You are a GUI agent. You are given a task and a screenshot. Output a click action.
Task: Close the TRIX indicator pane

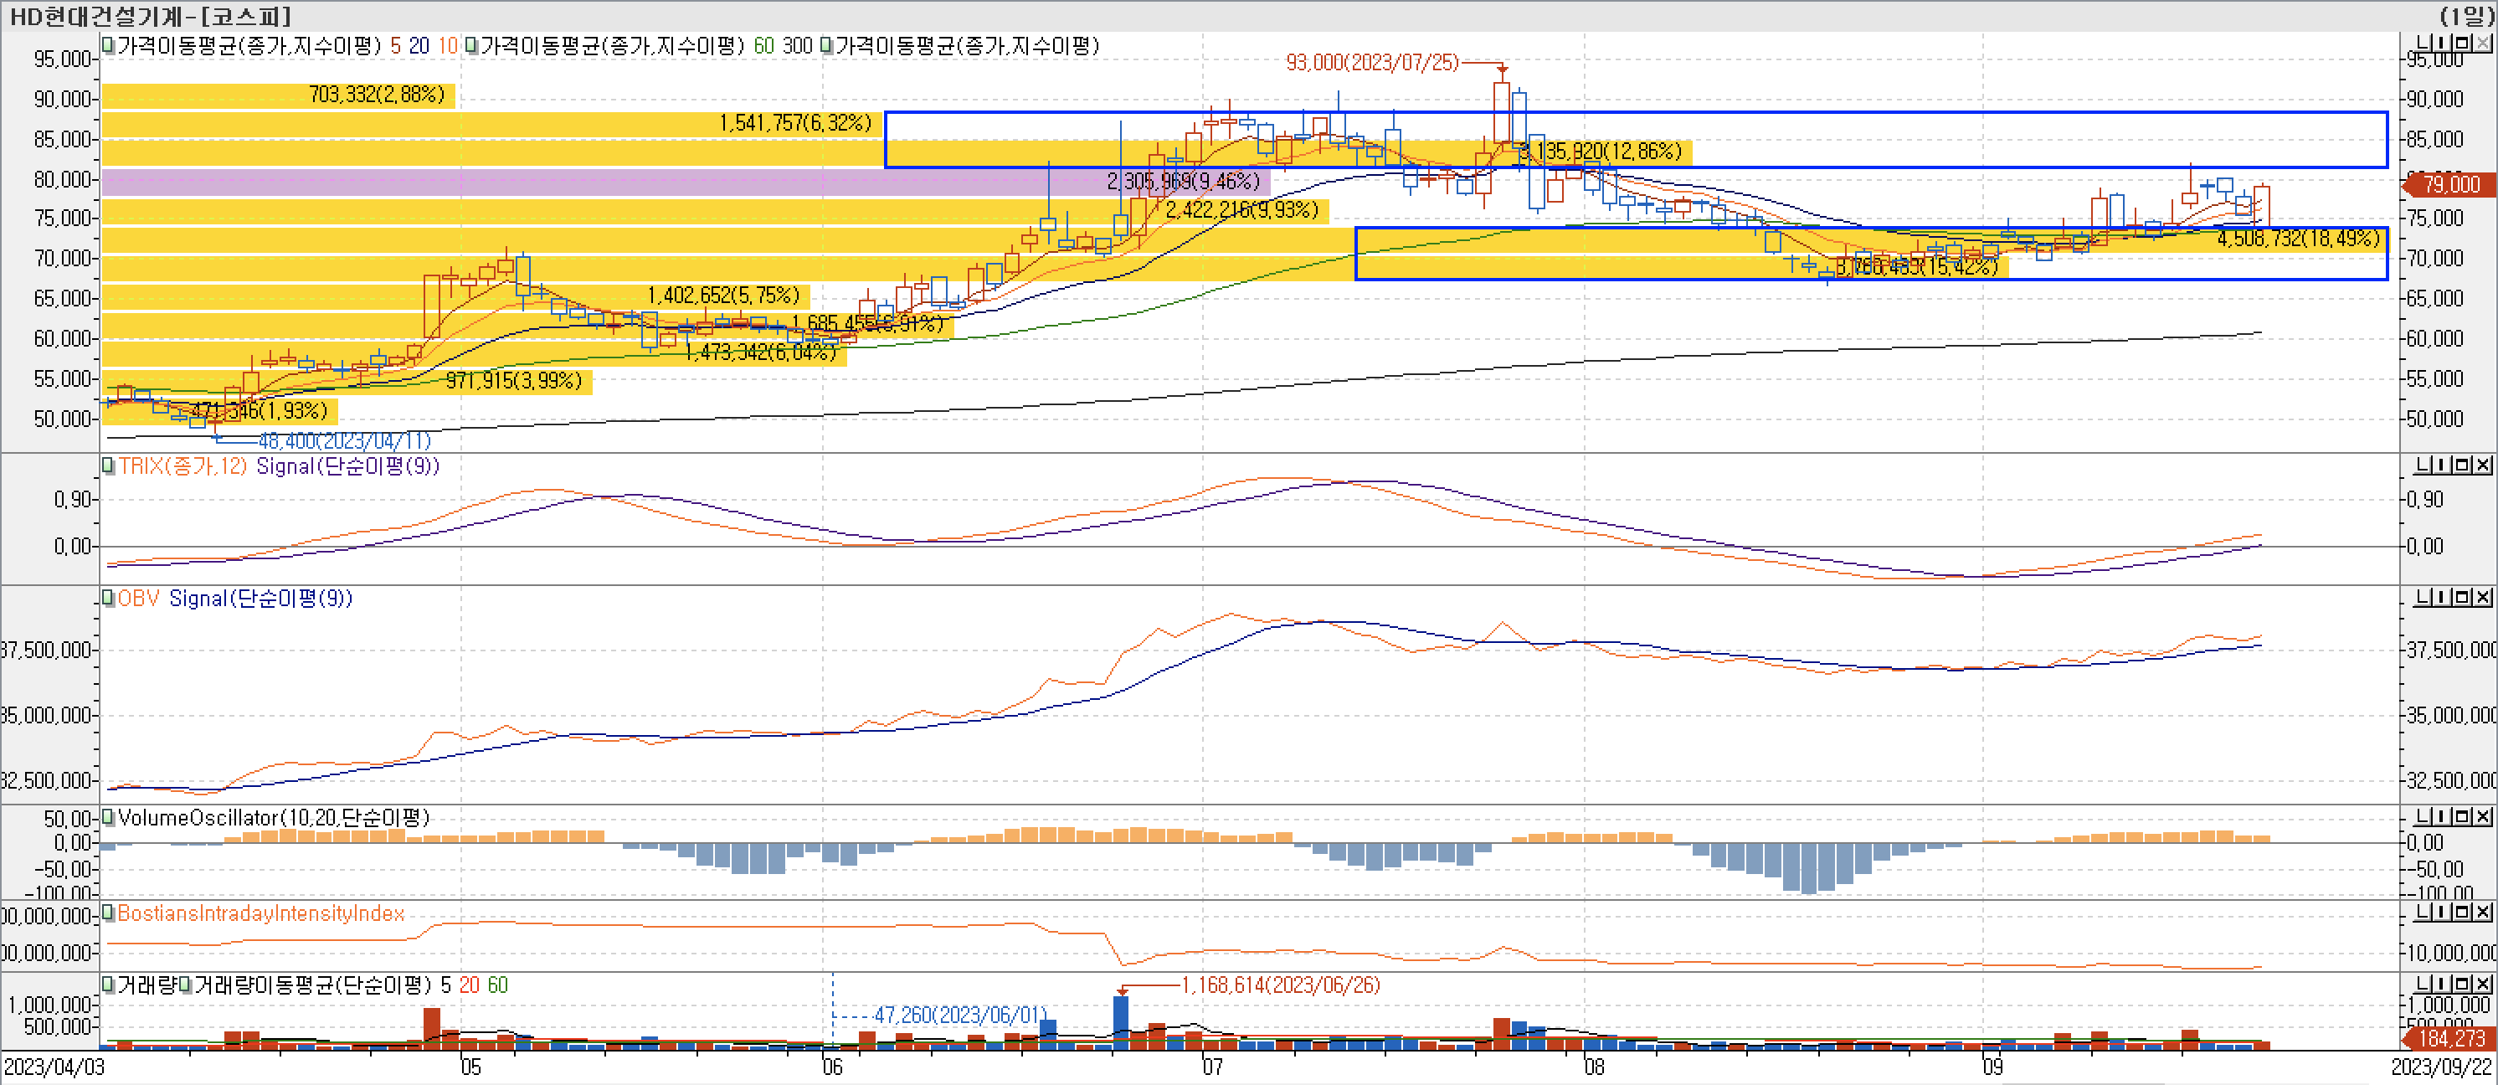click(2484, 466)
